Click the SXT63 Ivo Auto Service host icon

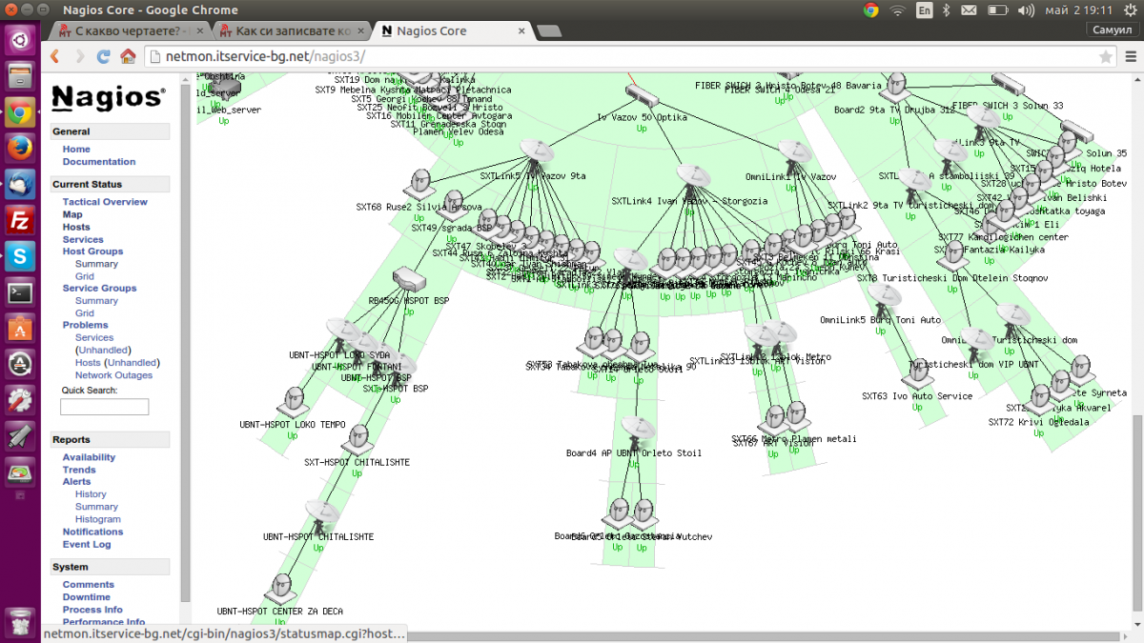(917, 372)
